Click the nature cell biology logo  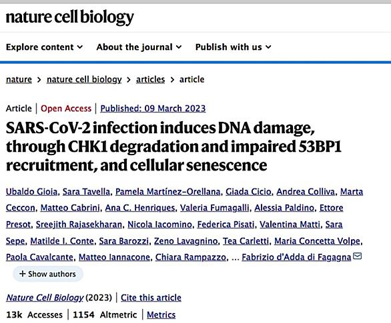(70, 18)
